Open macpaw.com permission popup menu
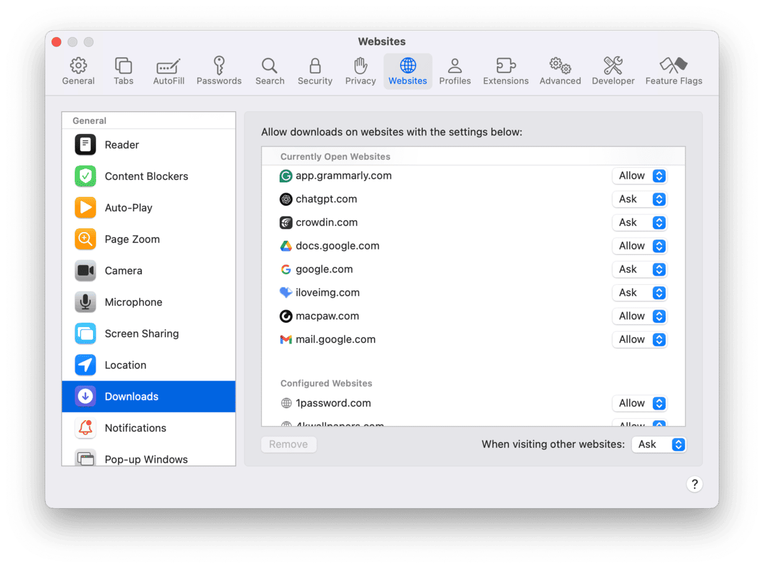 tap(639, 316)
